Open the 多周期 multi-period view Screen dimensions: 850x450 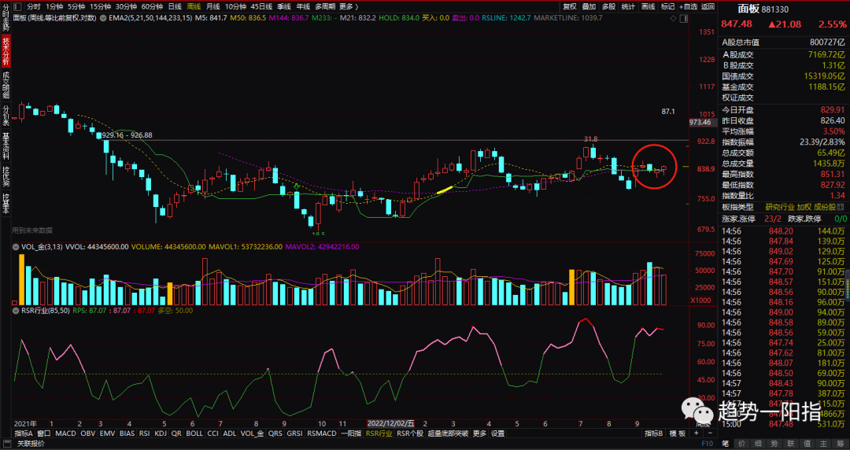[x=325, y=6]
